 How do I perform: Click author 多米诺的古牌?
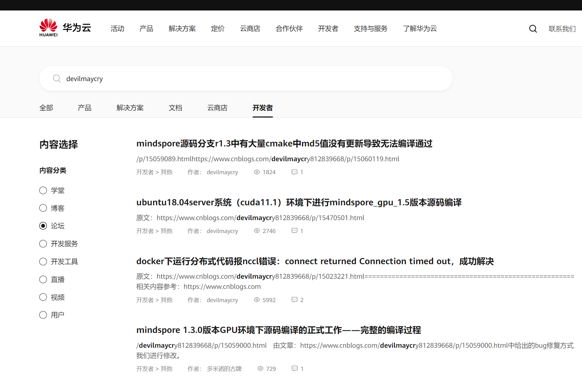[x=224, y=369]
